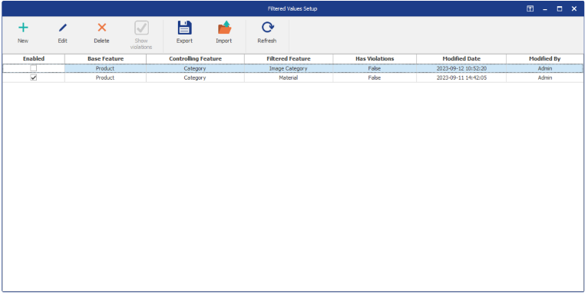Sort by the Filtered Feature column header

point(289,59)
